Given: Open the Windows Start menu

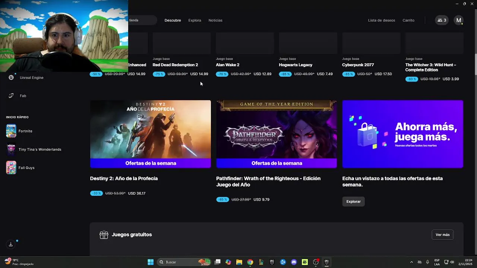Looking at the screenshot, I should [151, 262].
